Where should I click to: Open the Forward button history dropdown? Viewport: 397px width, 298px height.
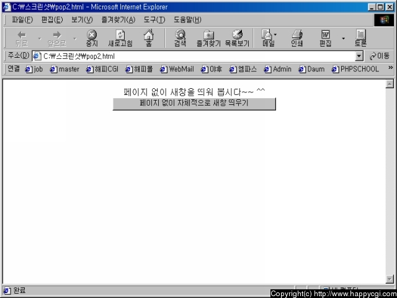tap(74, 38)
